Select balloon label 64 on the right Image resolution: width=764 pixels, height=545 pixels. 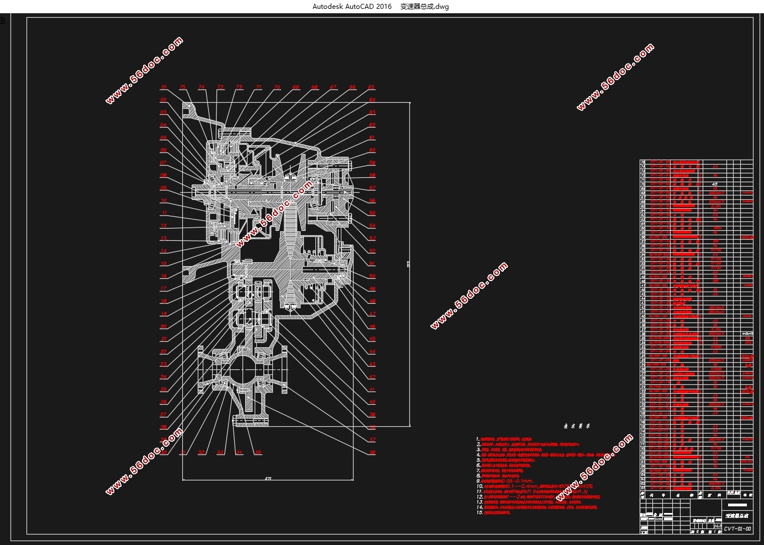coord(372,100)
